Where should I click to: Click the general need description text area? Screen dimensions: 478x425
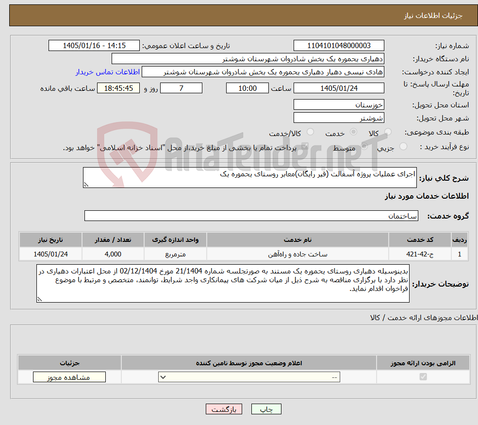(x=249, y=178)
